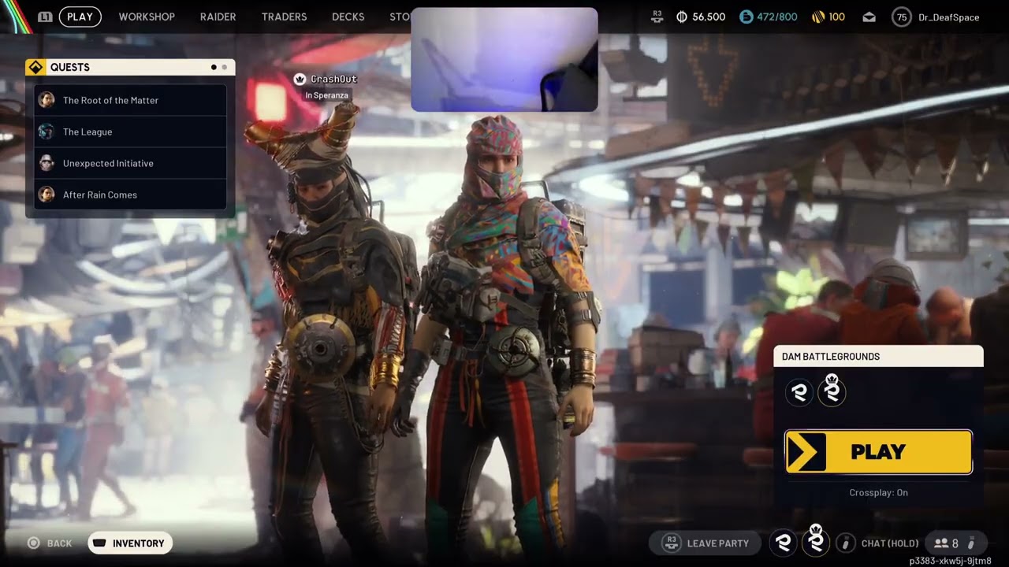Open the TRADERS tab

[284, 17]
